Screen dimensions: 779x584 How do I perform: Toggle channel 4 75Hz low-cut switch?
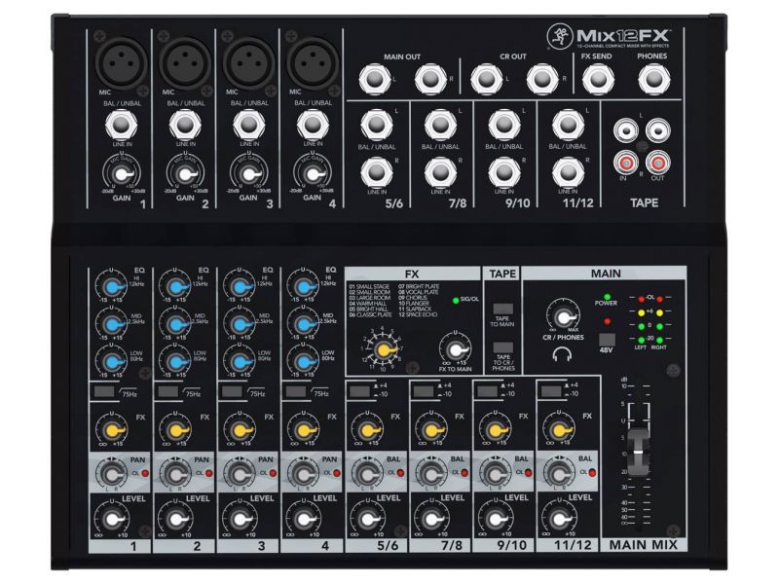click(295, 391)
